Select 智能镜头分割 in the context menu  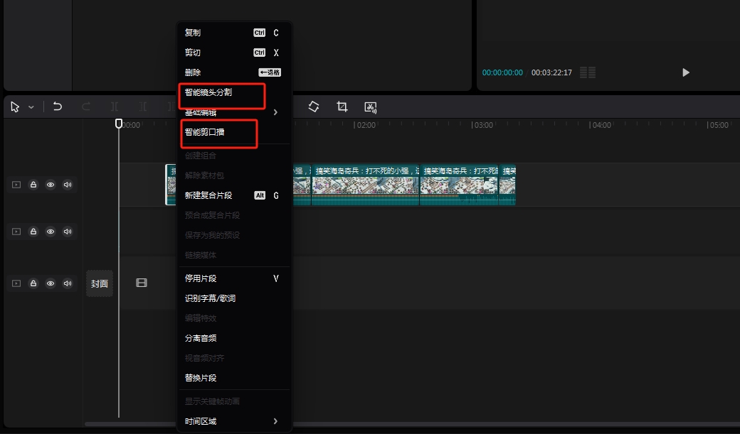(234, 92)
